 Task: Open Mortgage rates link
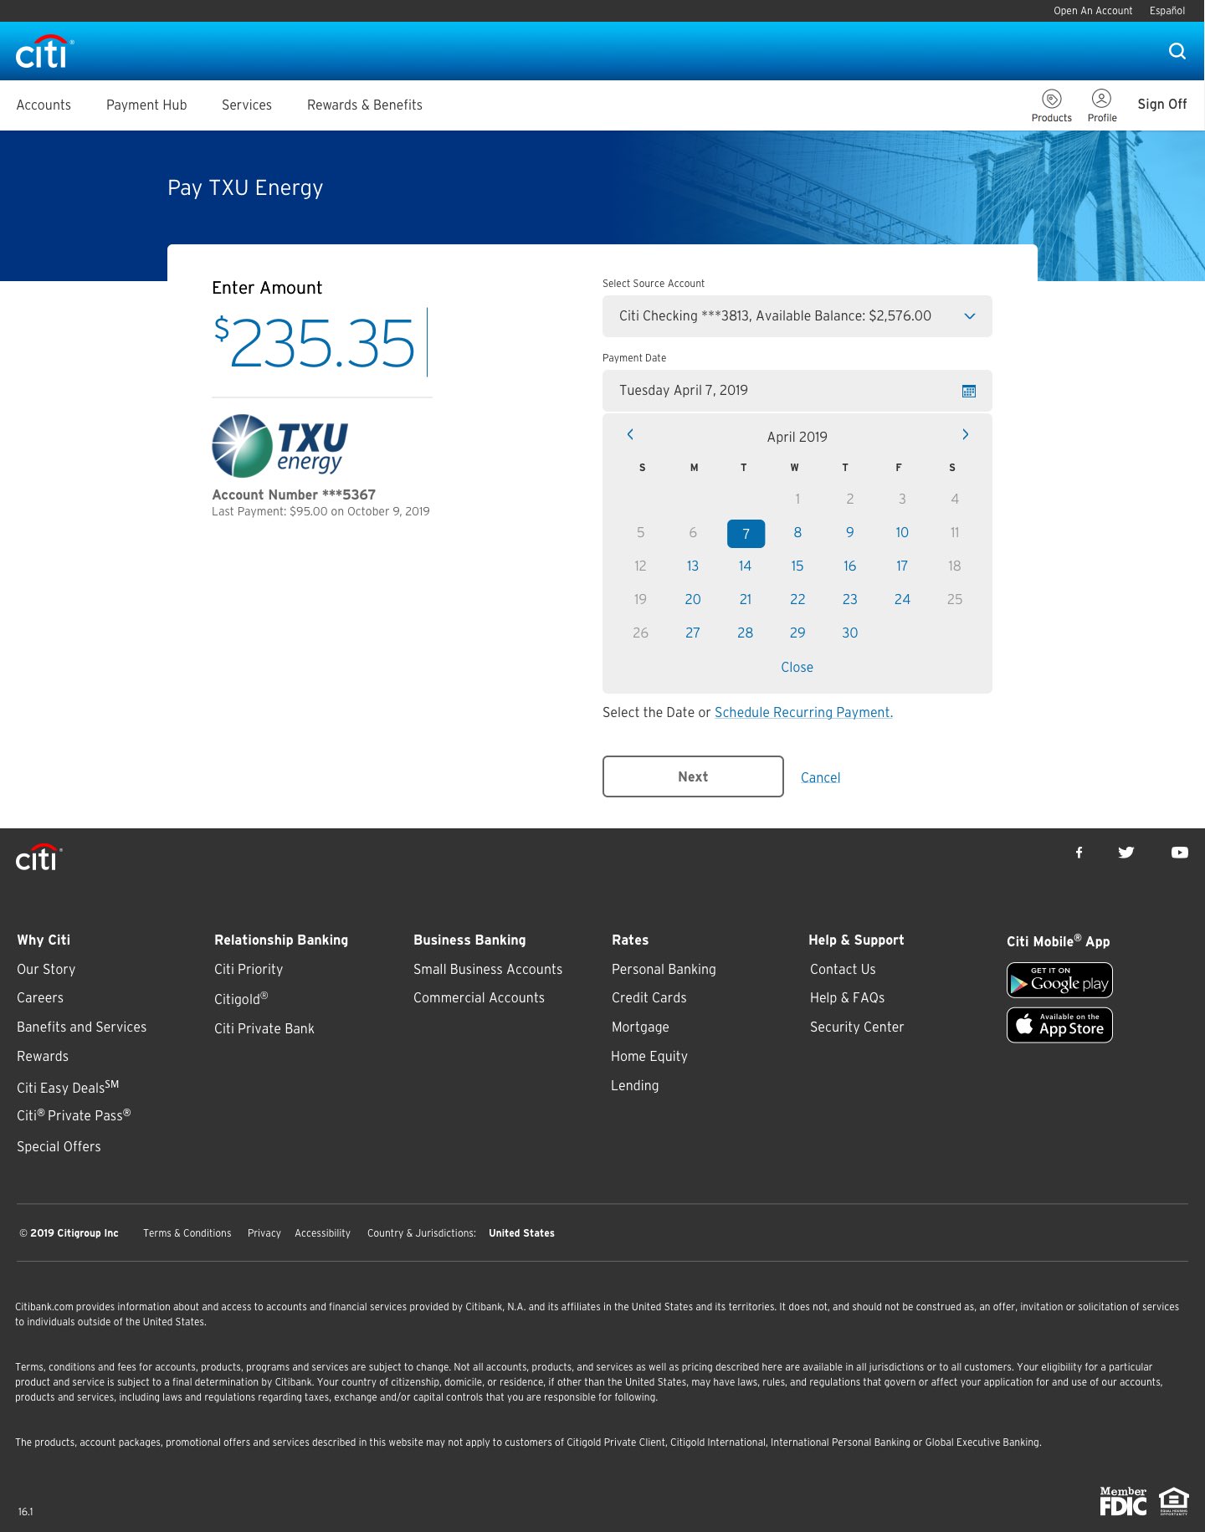tap(640, 1027)
